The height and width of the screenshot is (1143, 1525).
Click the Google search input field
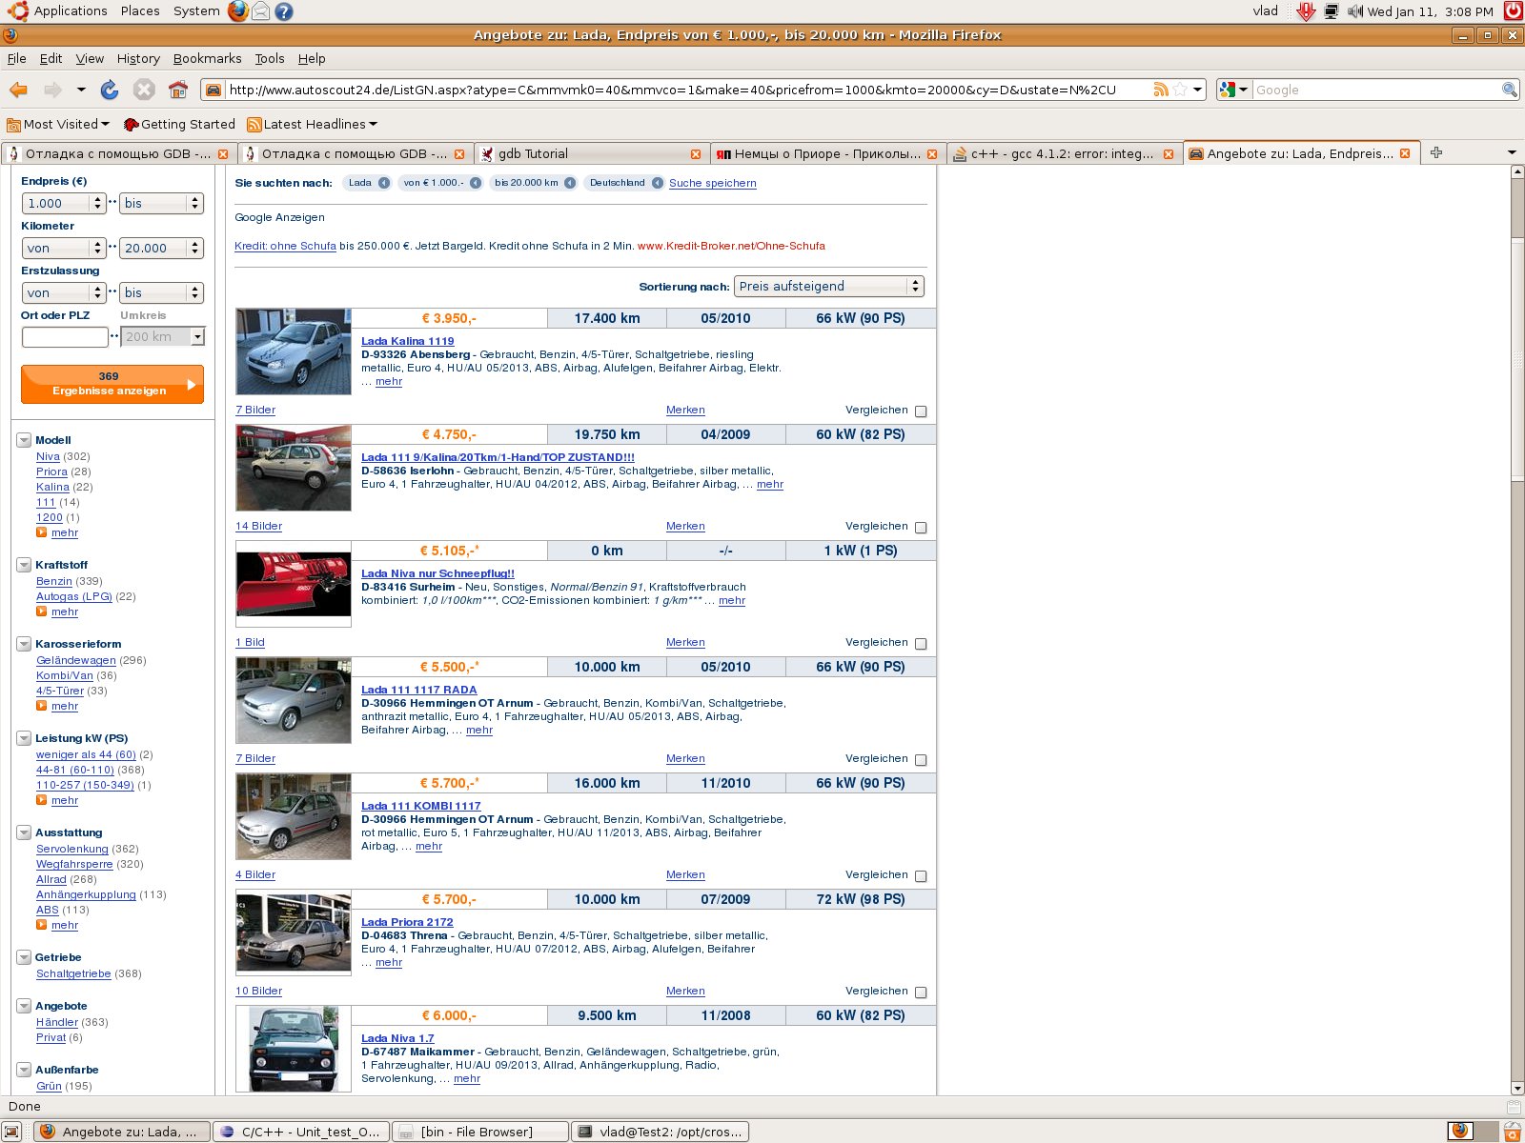(x=1376, y=90)
